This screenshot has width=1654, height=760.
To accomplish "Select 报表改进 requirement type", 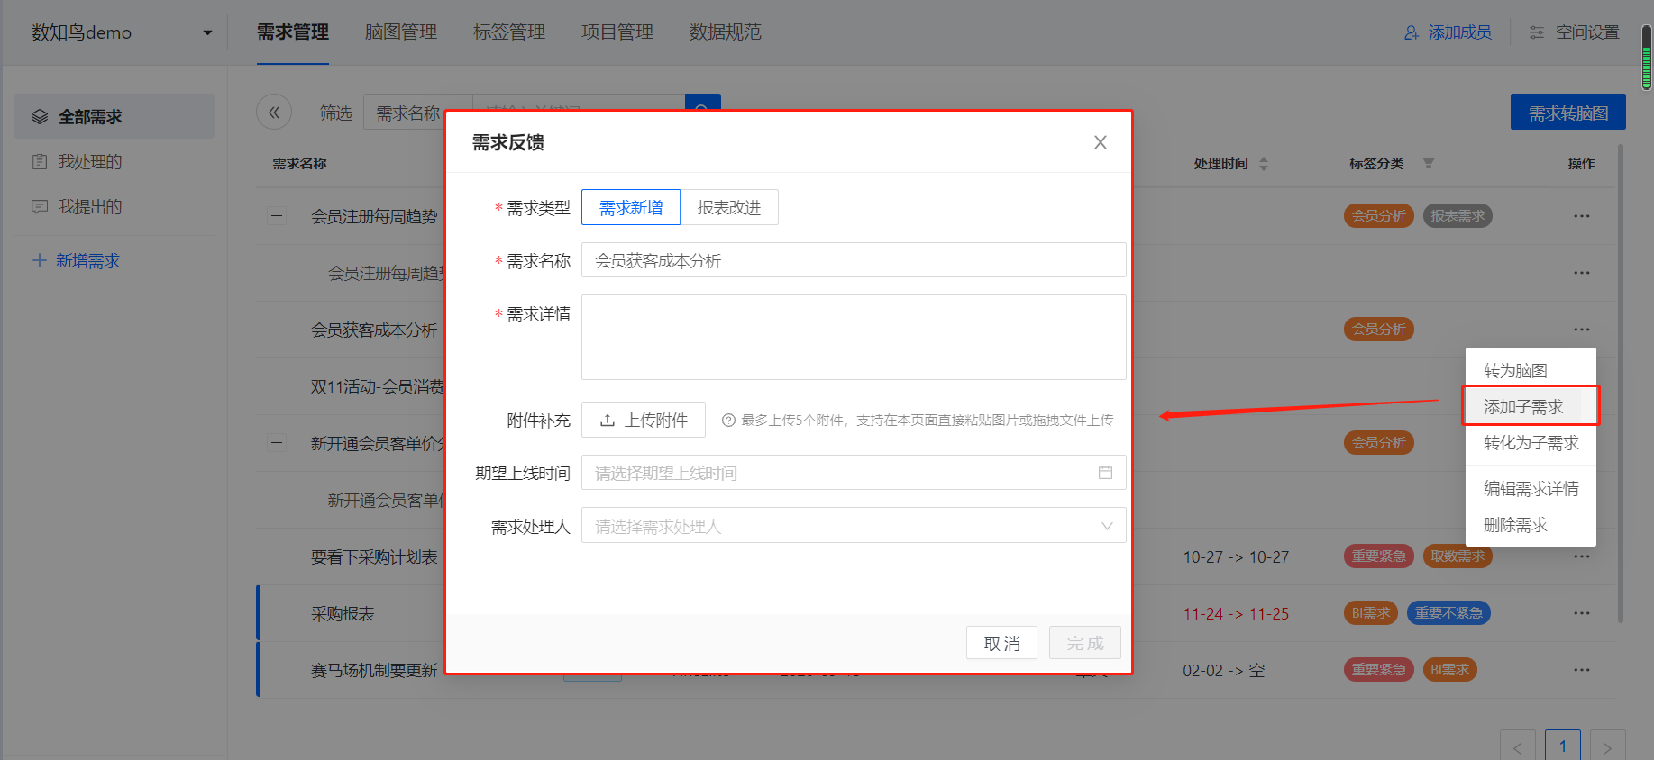I will (x=729, y=208).
